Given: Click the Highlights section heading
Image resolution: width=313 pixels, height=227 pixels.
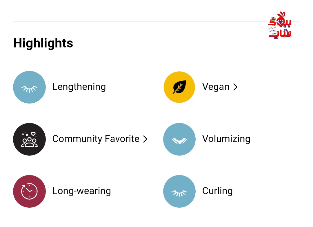Looking at the screenshot, I should [x=43, y=43].
